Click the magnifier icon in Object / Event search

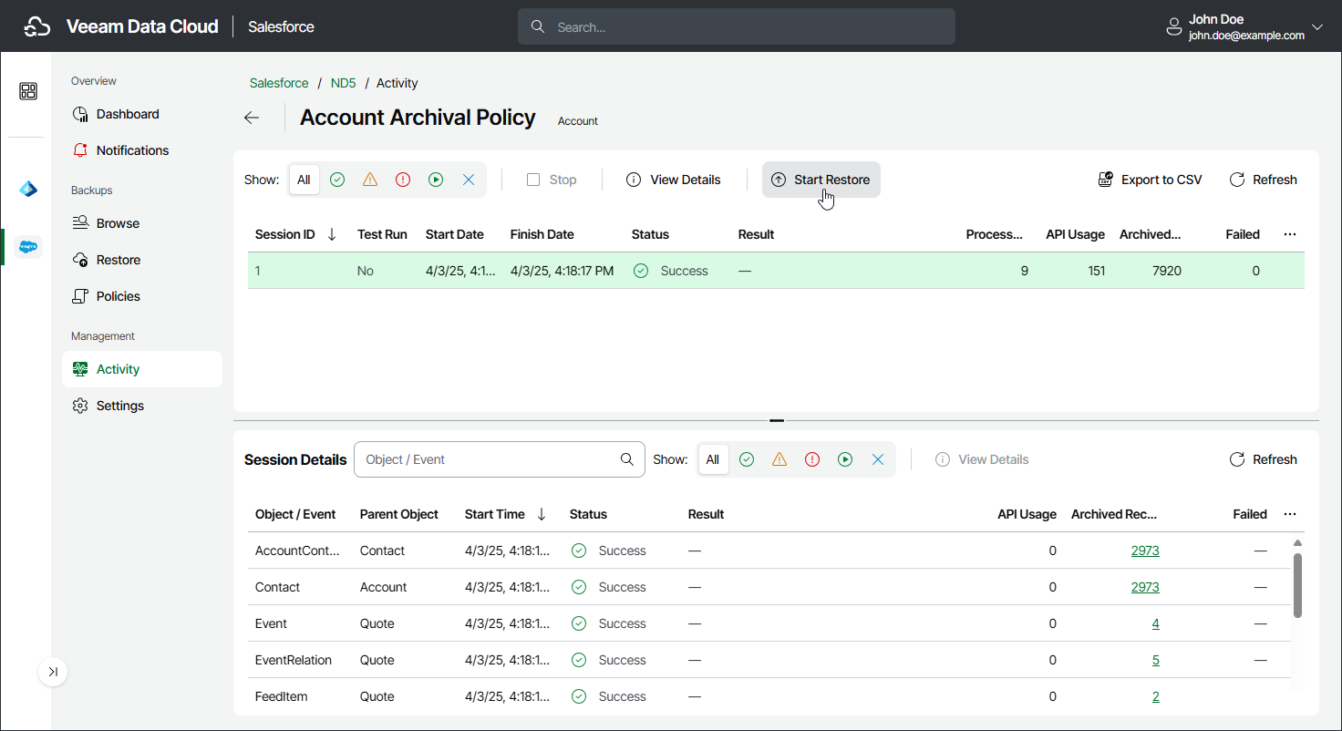627,459
